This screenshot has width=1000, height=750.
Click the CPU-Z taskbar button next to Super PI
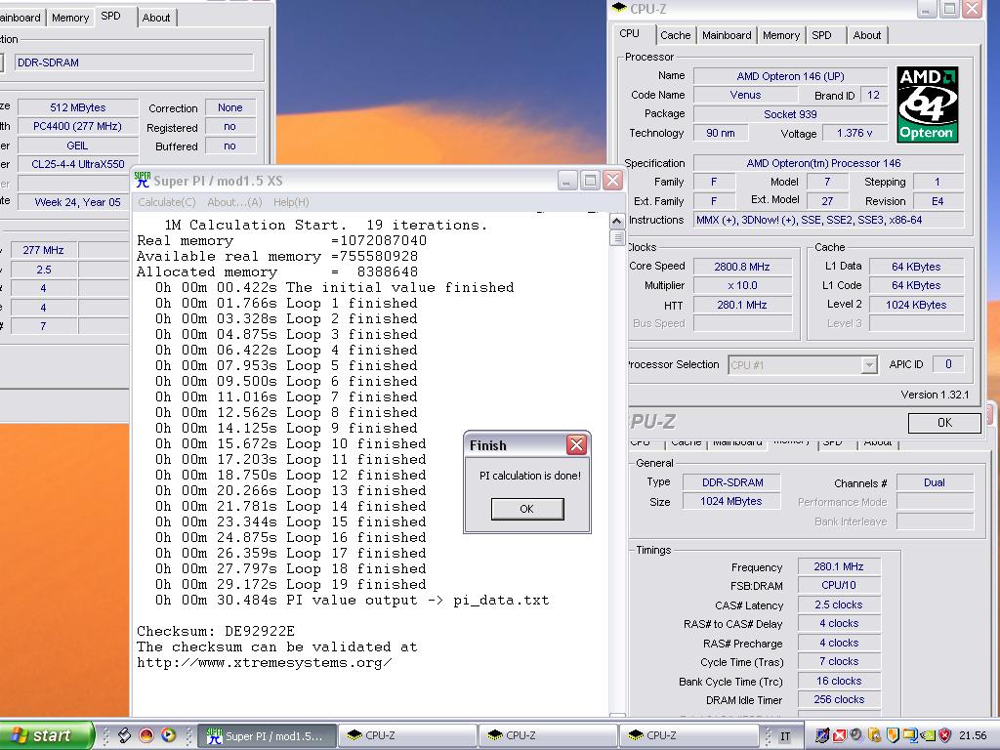click(x=407, y=735)
